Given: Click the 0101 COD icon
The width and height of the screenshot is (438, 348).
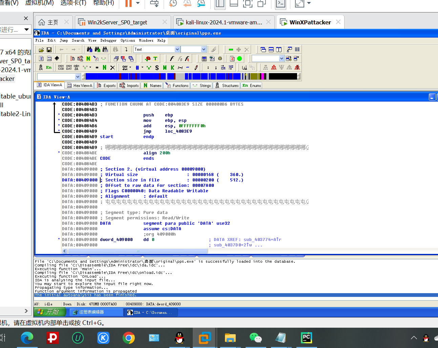Looking at the screenshot, I should pos(61,68).
